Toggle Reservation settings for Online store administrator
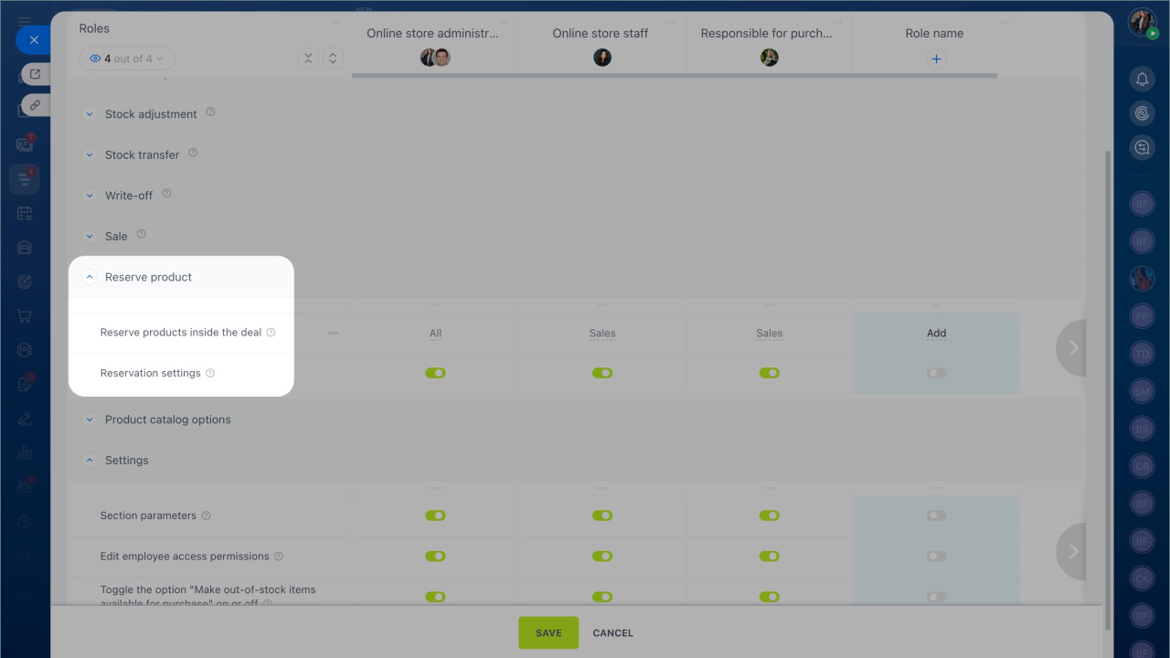 coord(435,373)
